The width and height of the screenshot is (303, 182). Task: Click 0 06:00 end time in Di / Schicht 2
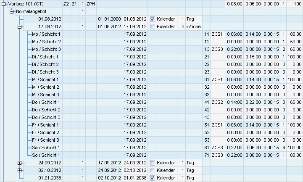(253, 64)
